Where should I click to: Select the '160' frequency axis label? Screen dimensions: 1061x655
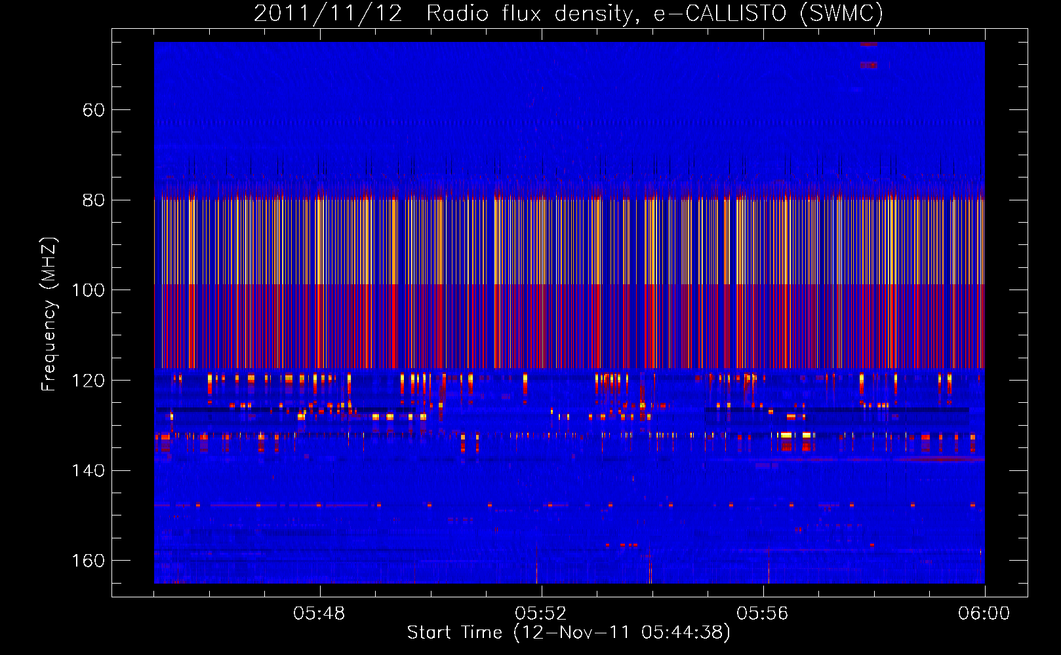[x=88, y=561]
